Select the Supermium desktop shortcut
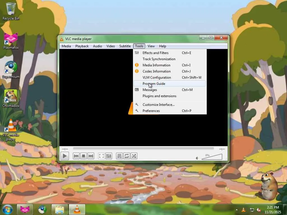 click(x=11, y=70)
